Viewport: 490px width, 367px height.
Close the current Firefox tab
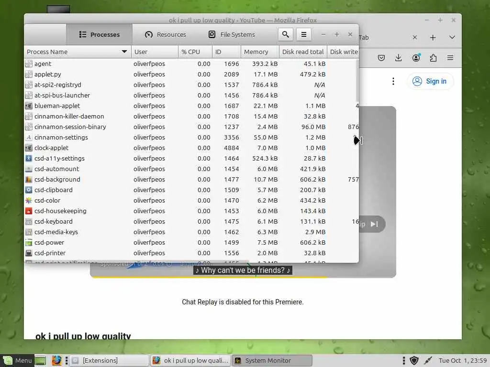tap(415, 37)
